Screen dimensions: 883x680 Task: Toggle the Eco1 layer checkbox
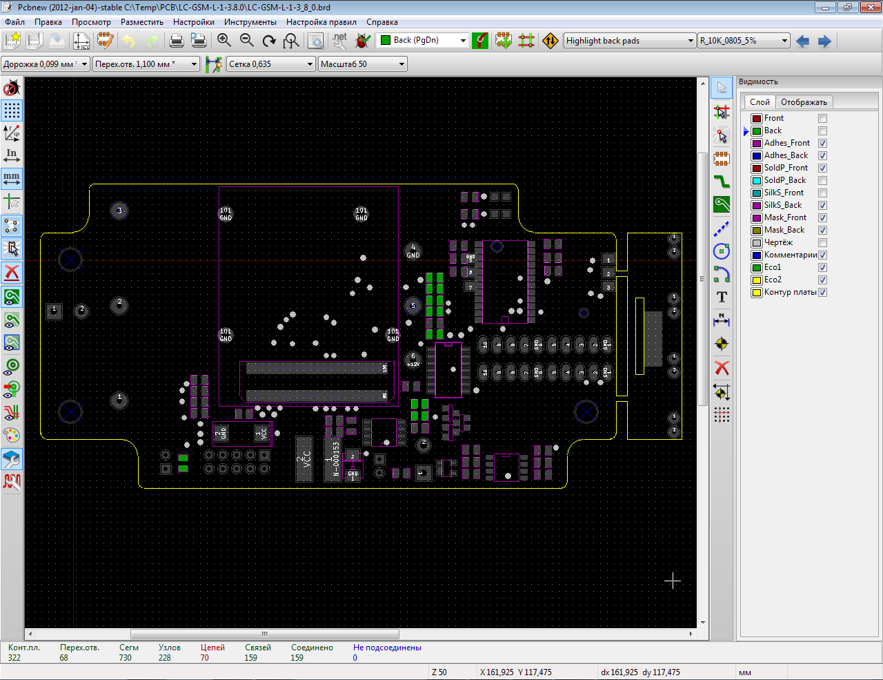tap(822, 267)
